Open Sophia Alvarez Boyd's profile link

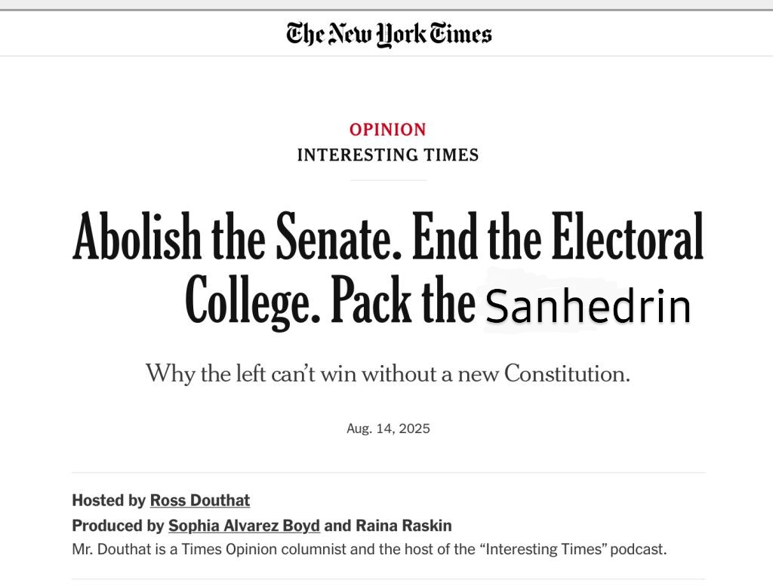[244, 526]
